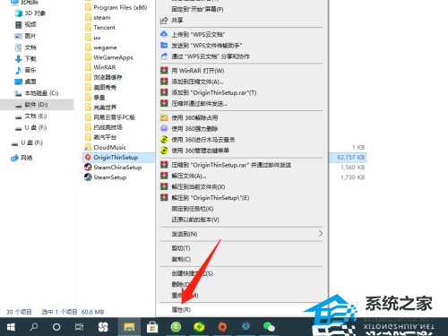
Task: Choose 使用 360管理右键菜单
Action: pyautogui.click(x=195, y=151)
